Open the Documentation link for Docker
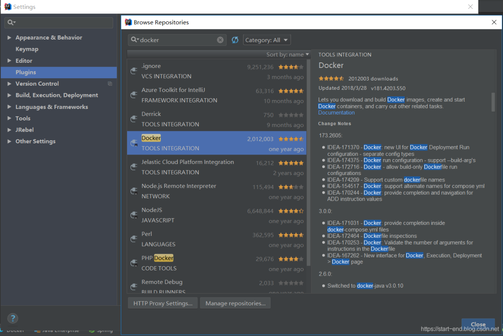This screenshot has height=336, width=503. tap(336, 112)
